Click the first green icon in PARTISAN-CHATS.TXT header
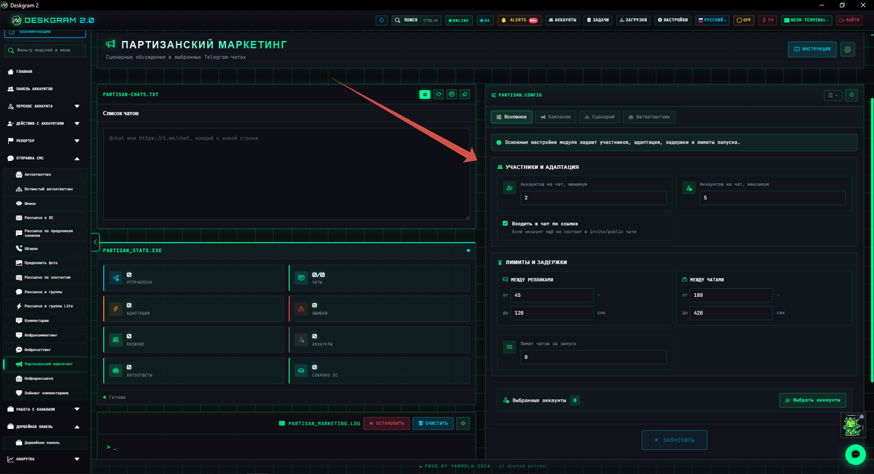The width and height of the screenshot is (874, 474). point(425,94)
